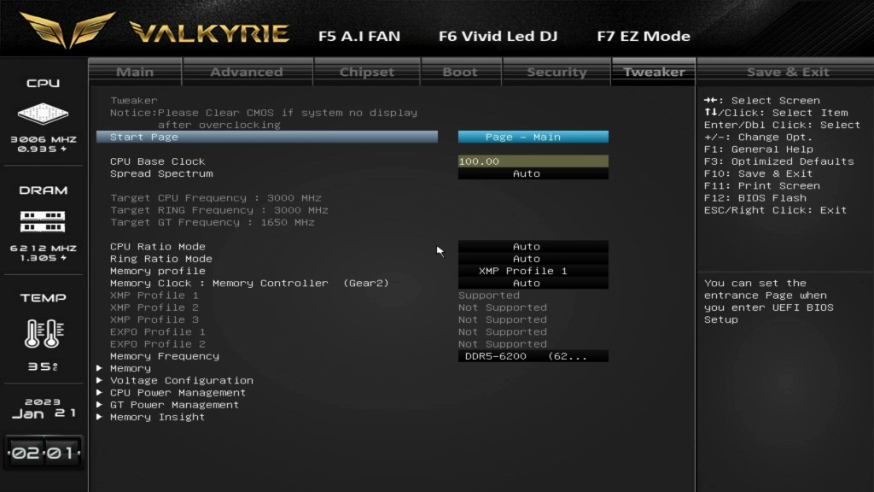Open Memory profile XMP Profile 1 dropdown
Screen dimensions: 874x492
(533, 271)
